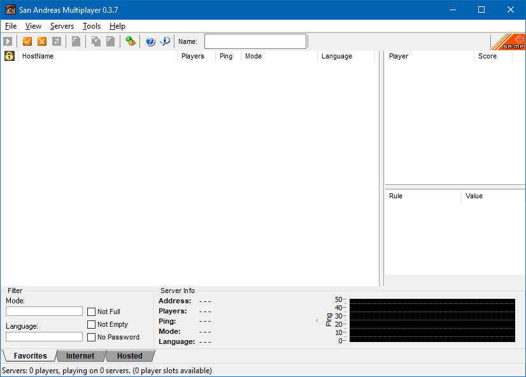Close the San Andreas Multiplayer window
Image resolution: width=526 pixels, height=377 pixels.
(511, 10)
